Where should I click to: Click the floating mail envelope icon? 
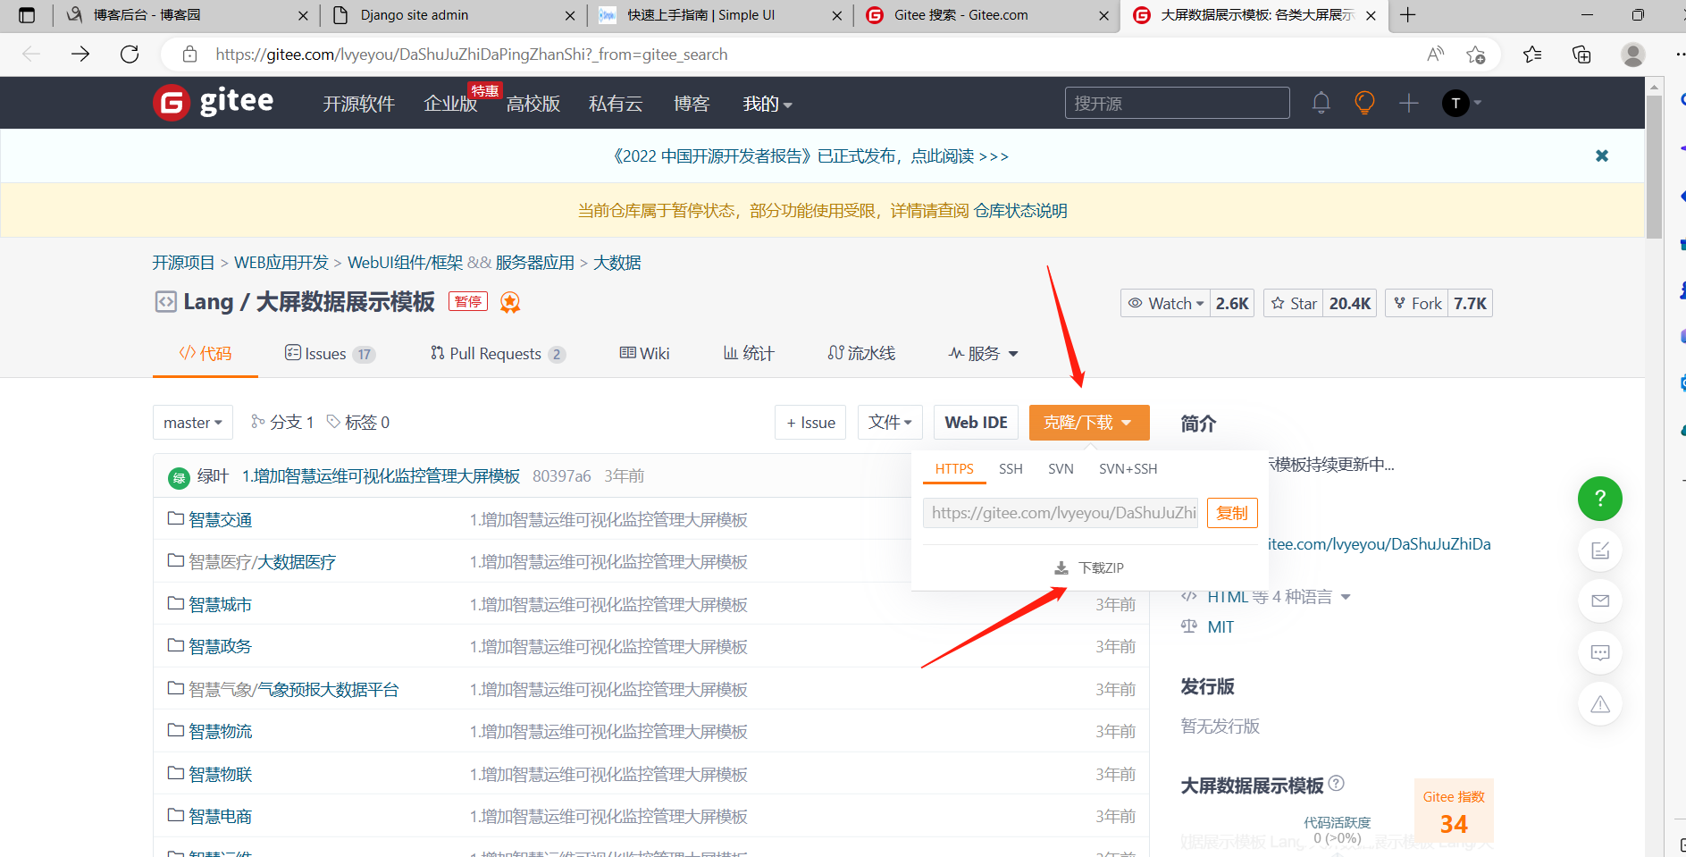1600,601
